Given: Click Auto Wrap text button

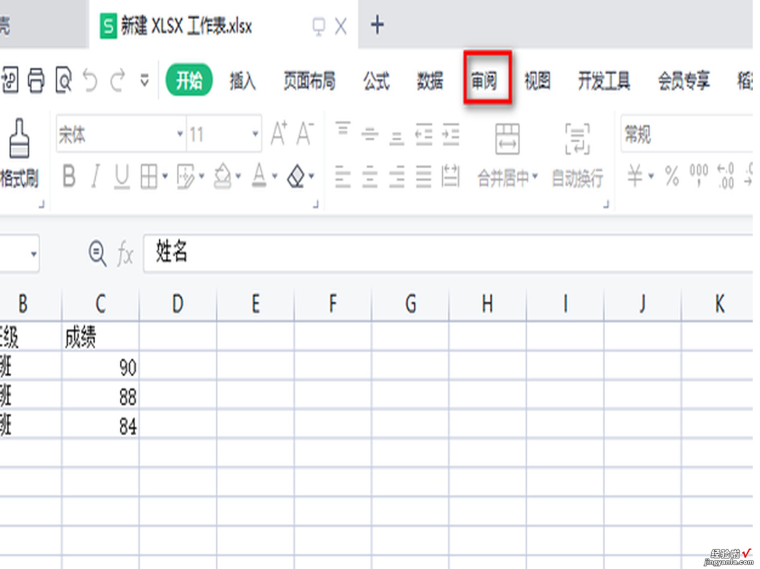Looking at the screenshot, I should [x=577, y=156].
